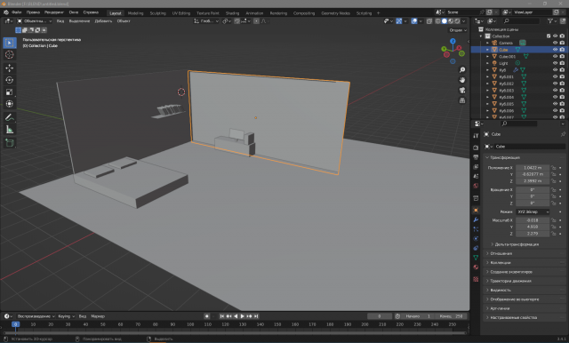This screenshot has width=569, height=343.
Task: Open Object Mode dropdown in viewport header
Action: 35,21
